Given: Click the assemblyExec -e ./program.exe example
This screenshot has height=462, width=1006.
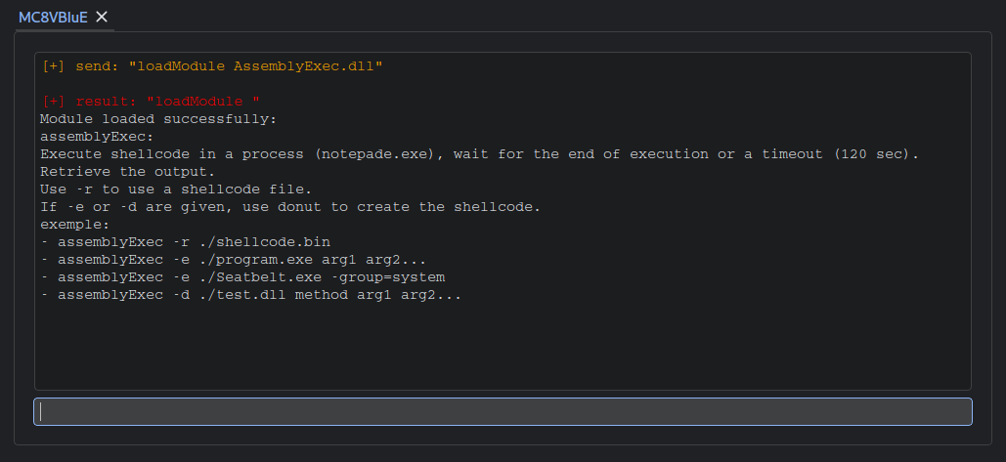Looking at the screenshot, I should pyautogui.click(x=234, y=260).
